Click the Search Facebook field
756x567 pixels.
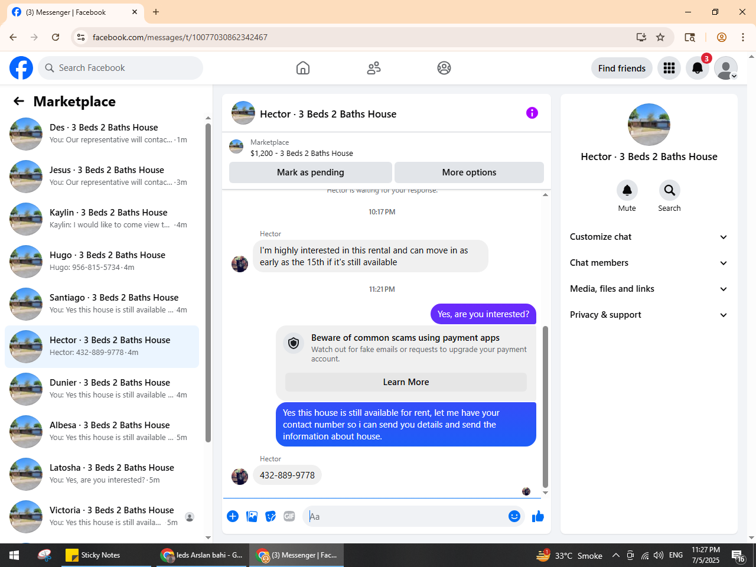pos(120,68)
